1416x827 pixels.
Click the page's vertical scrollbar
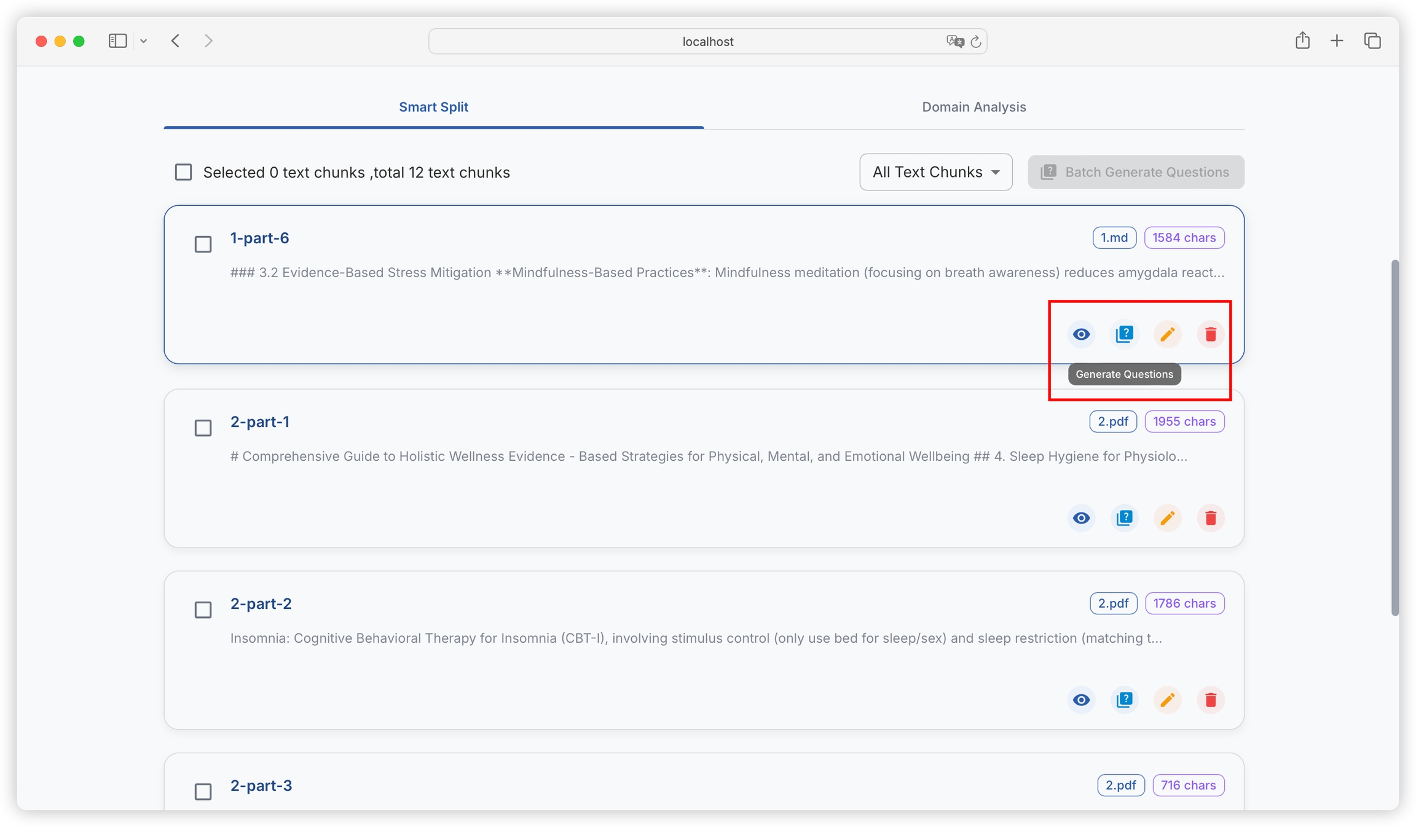click(x=1394, y=436)
